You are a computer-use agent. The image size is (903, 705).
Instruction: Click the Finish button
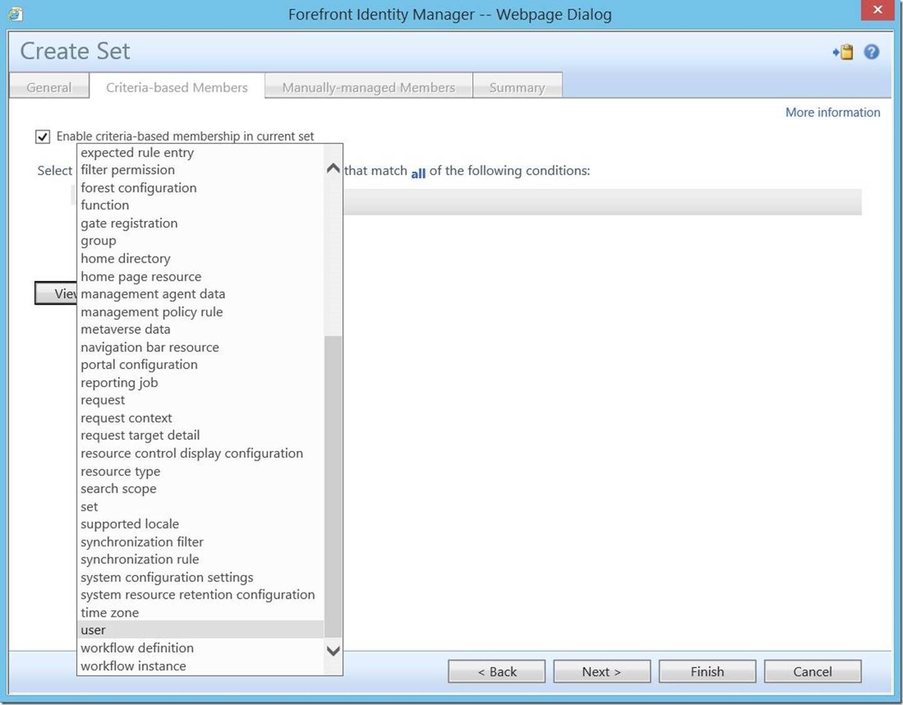tap(707, 672)
